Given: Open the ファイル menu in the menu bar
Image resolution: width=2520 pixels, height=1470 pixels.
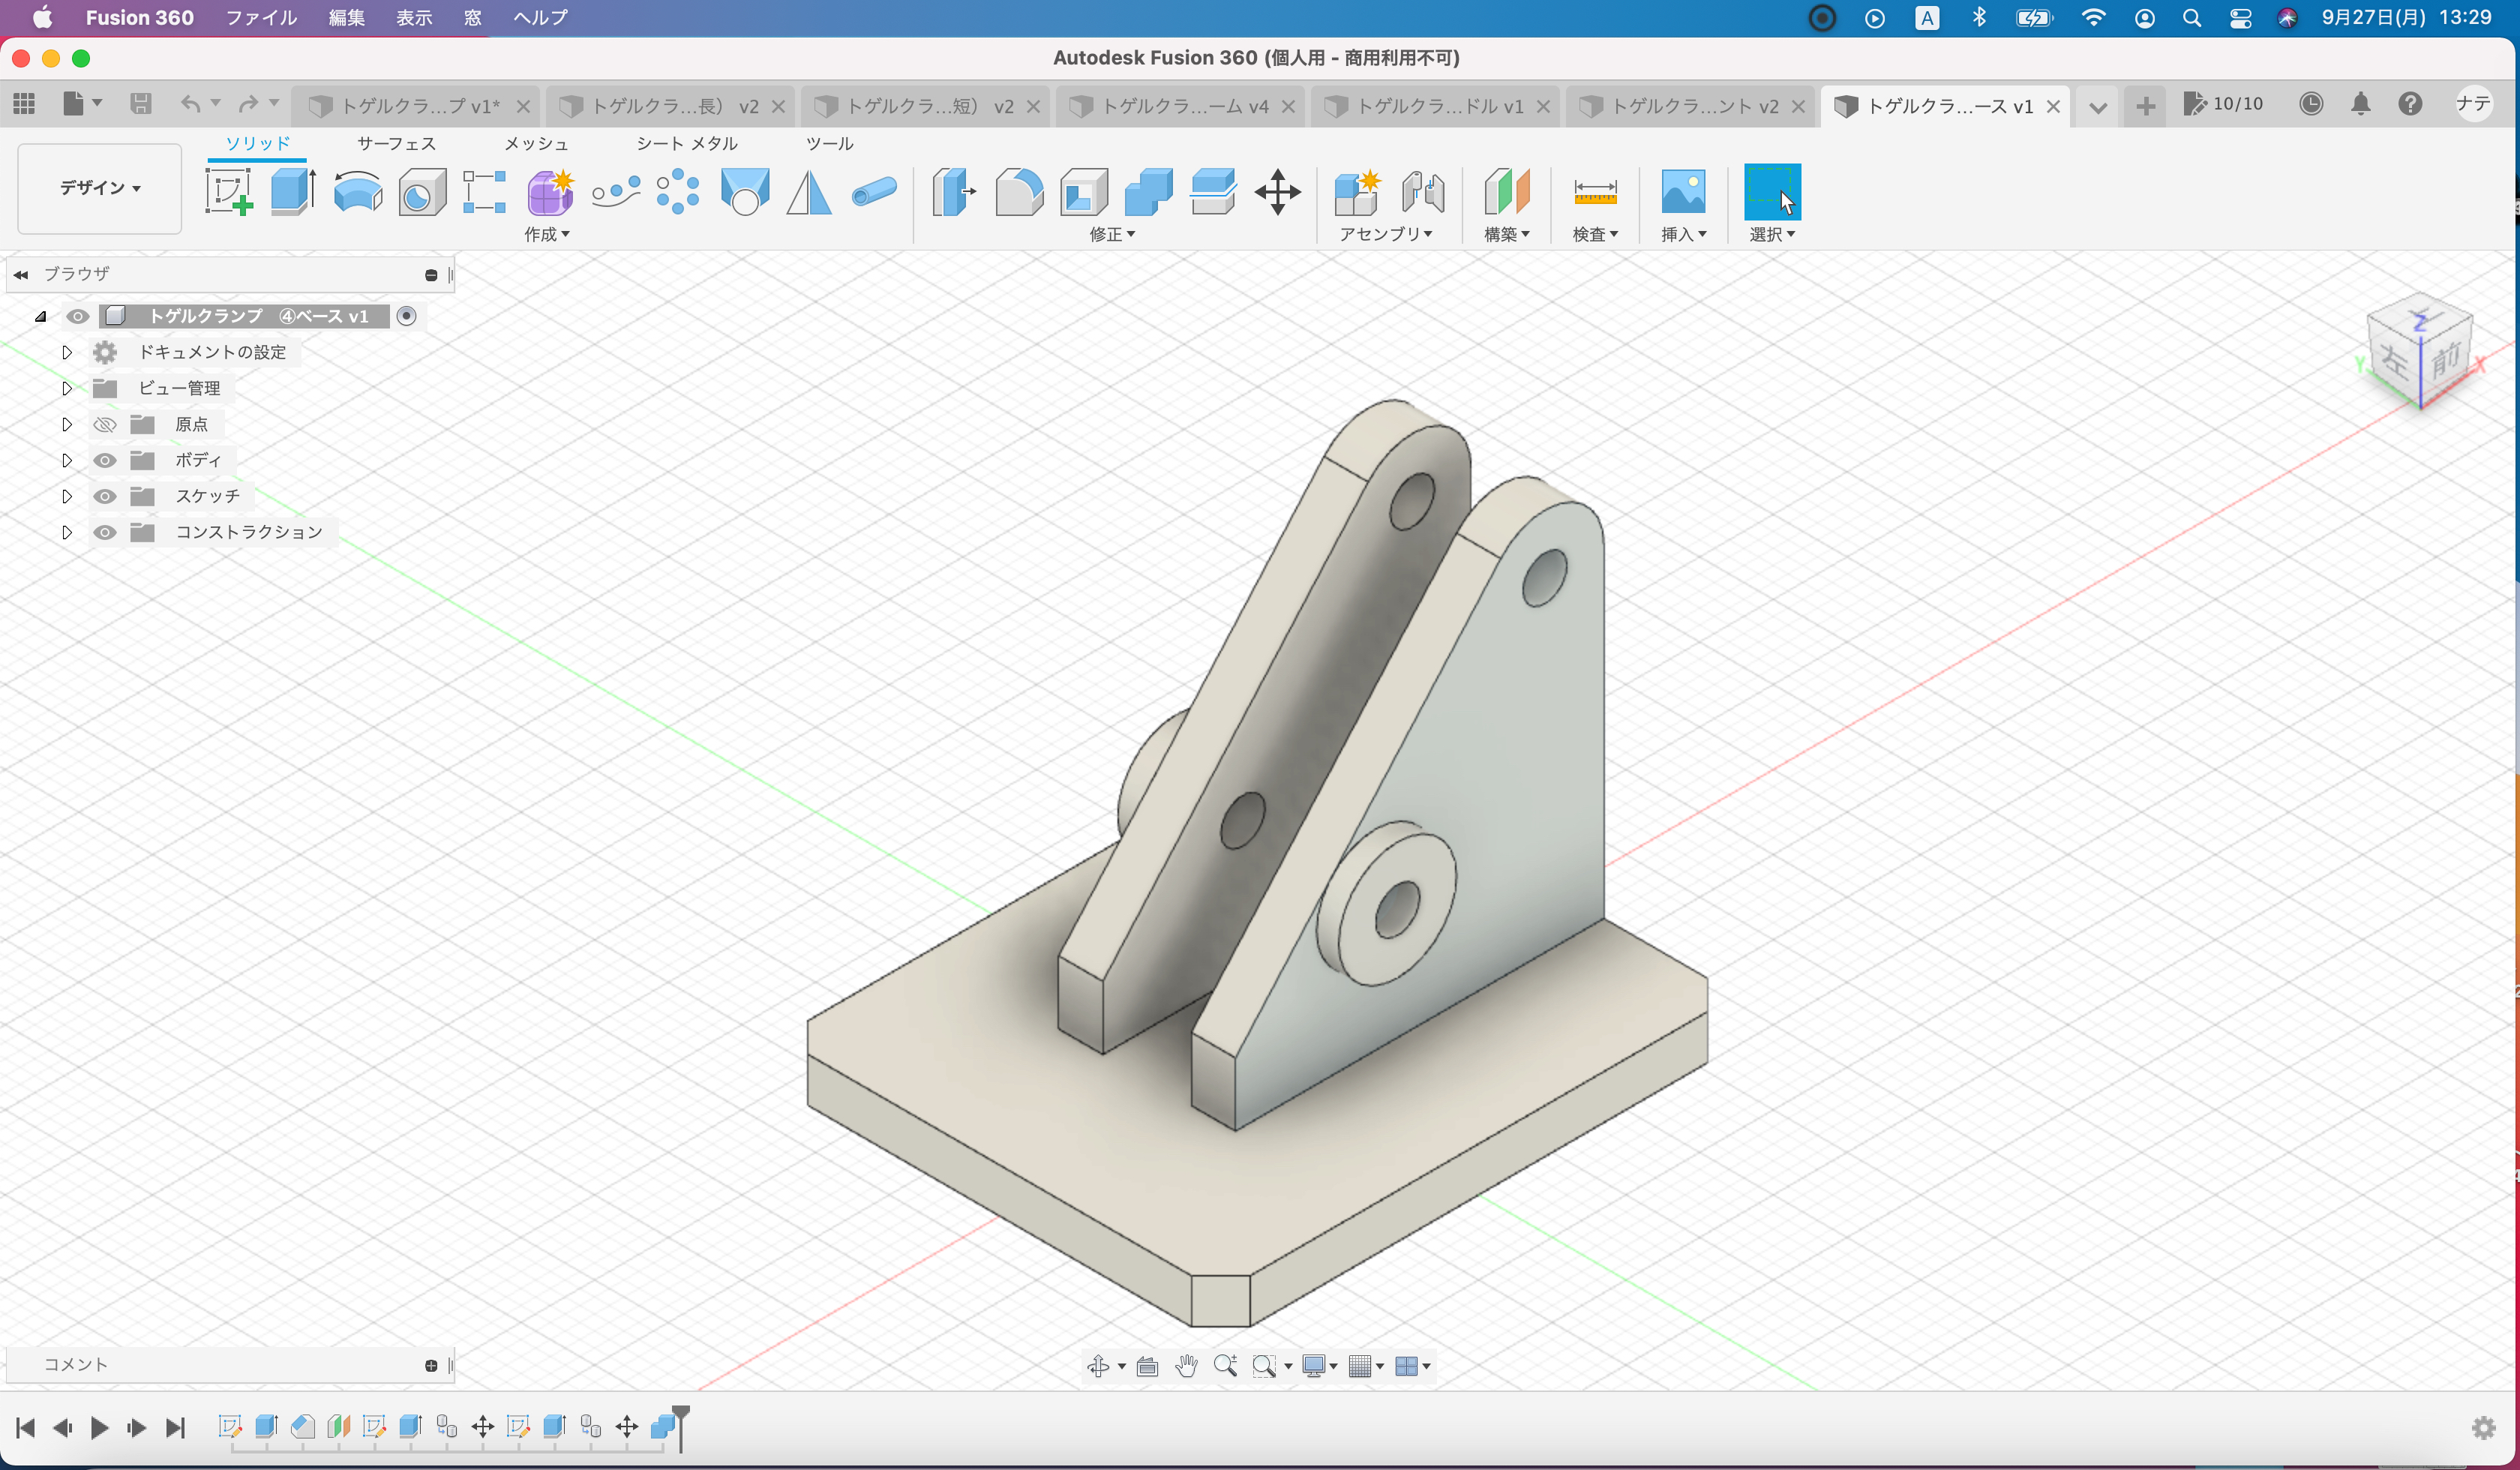Looking at the screenshot, I should 261,17.
